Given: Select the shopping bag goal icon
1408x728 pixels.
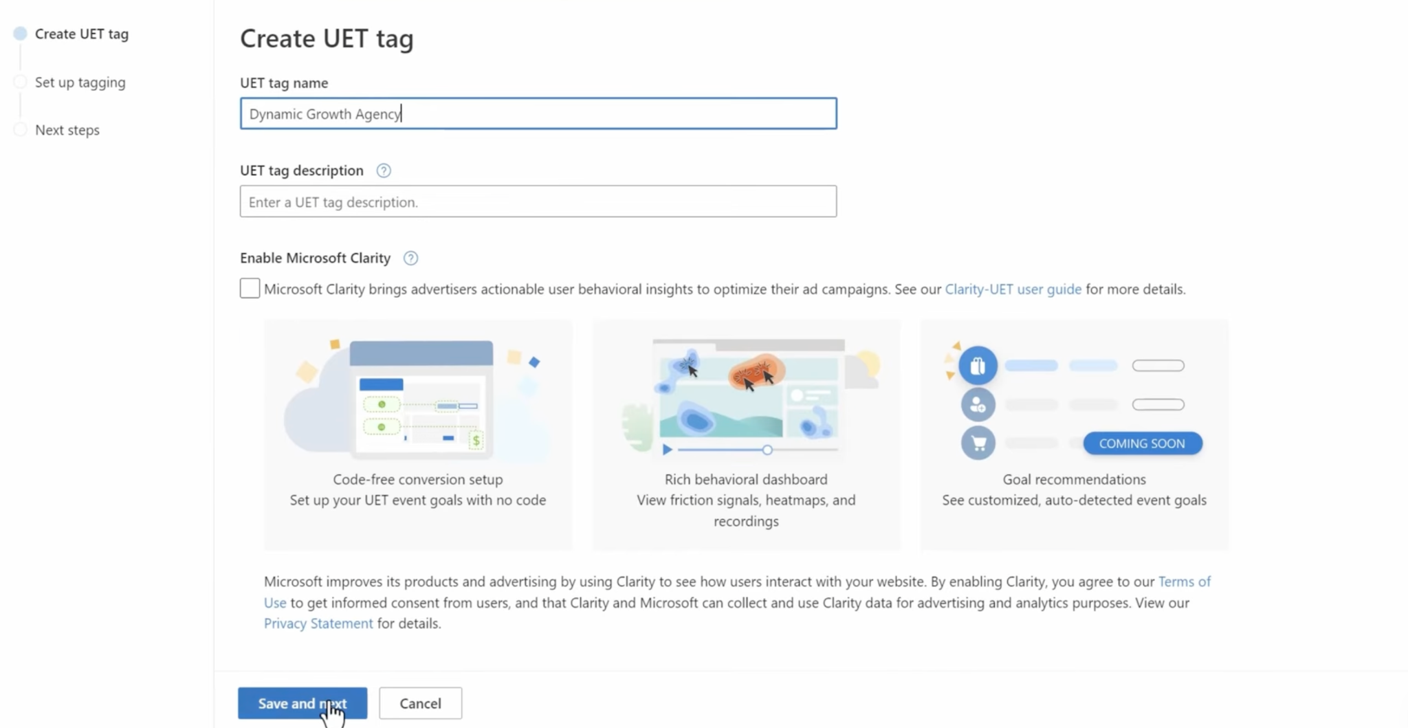Looking at the screenshot, I should pos(978,366).
